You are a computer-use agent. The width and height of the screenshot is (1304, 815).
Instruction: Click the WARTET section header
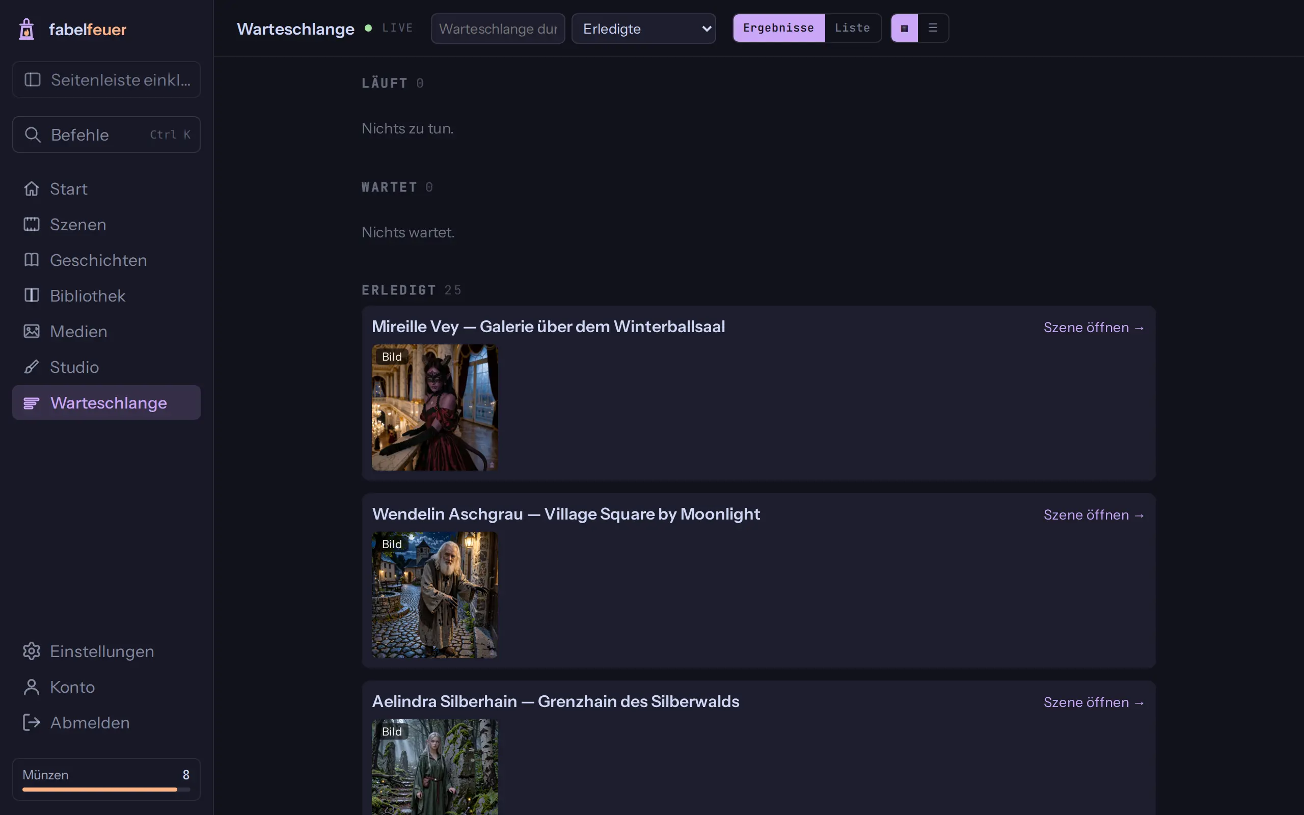tap(398, 187)
